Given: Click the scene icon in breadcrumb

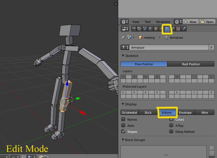Looking at the screenshot, I should point(130,37).
